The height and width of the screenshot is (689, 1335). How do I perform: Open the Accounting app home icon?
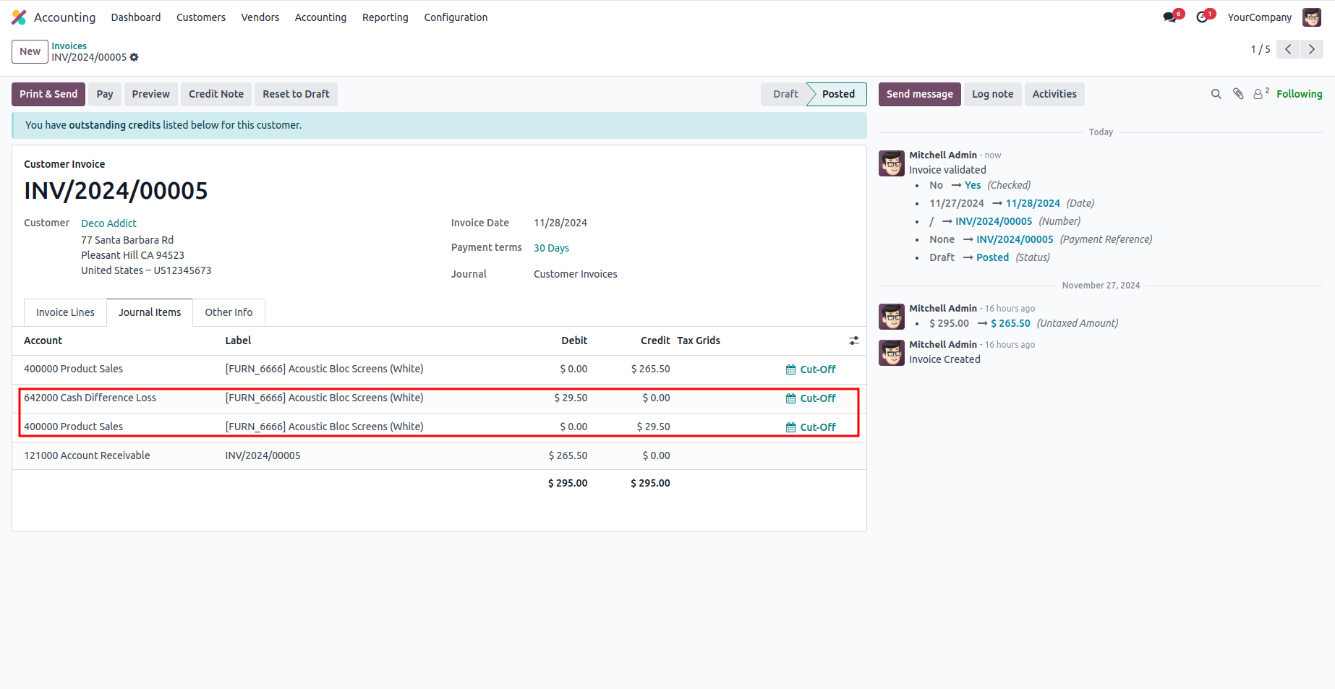[19, 17]
